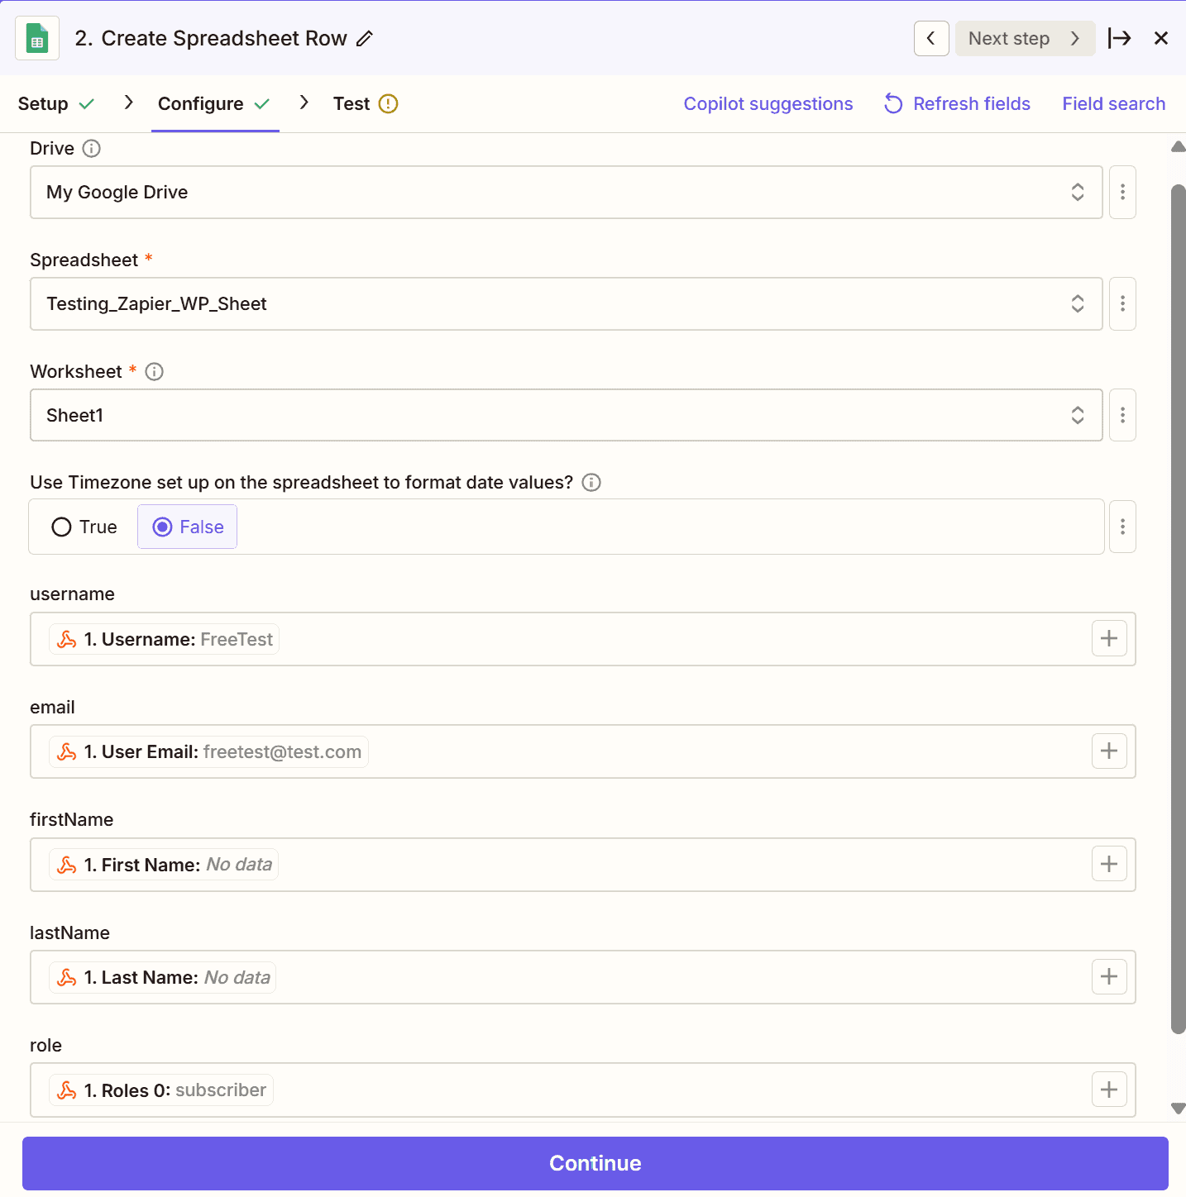
Task: Click webhook icon in Username pill
Action: (x=67, y=639)
